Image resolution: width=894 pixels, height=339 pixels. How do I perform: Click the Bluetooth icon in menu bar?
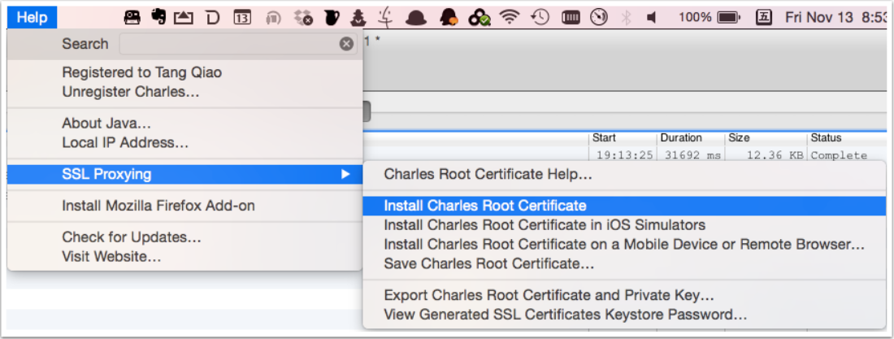tap(626, 18)
